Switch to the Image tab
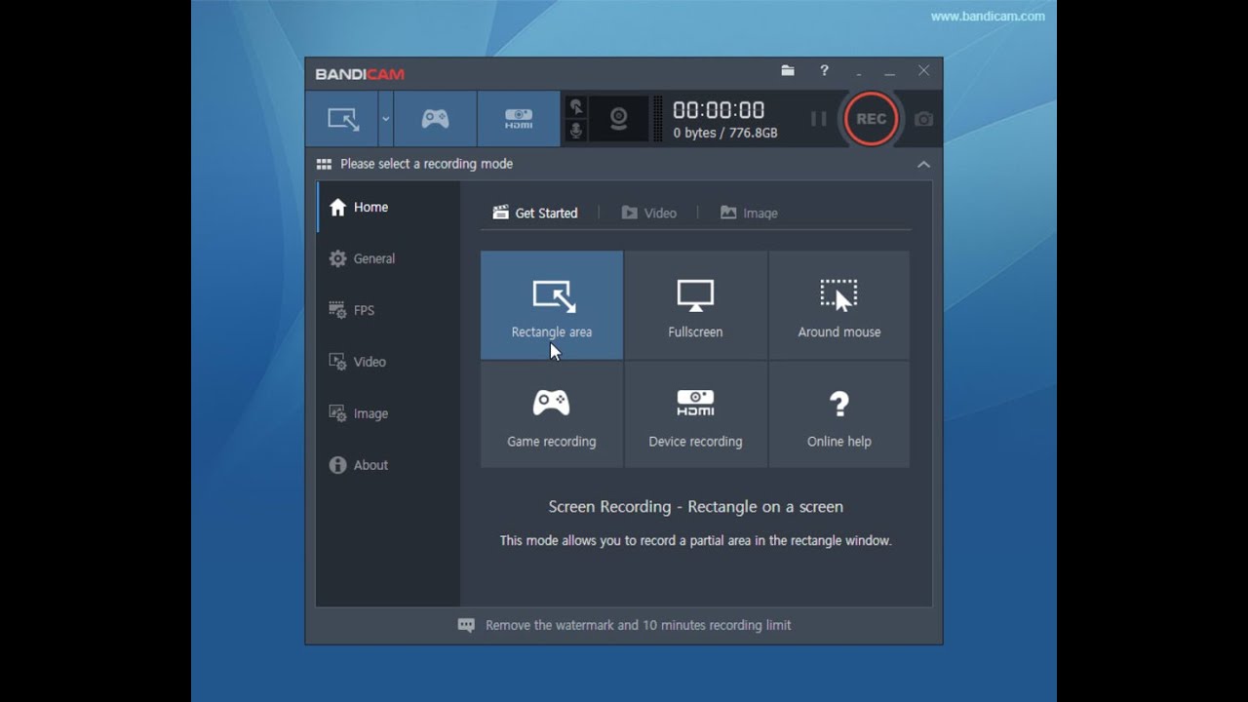Image resolution: width=1248 pixels, height=702 pixels. (x=749, y=213)
